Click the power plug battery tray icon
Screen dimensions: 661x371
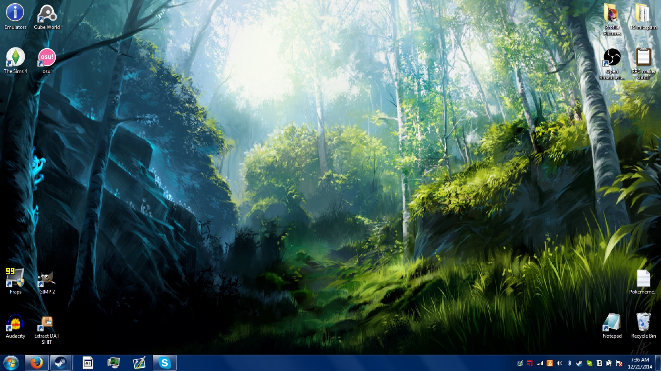[x=609, y=363]
